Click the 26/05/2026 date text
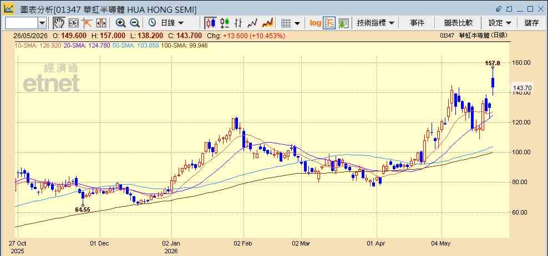Image resolution: width=548 pixels, height=256 pixels. (x=31, y=35)
